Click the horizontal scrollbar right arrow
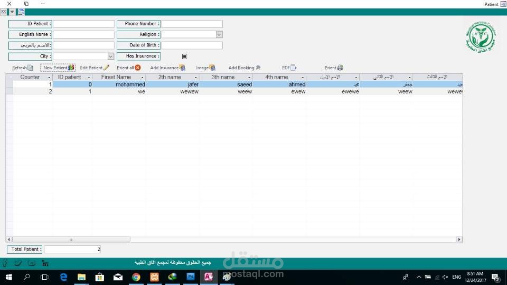The image size is (507, 285). click(459, 240)
